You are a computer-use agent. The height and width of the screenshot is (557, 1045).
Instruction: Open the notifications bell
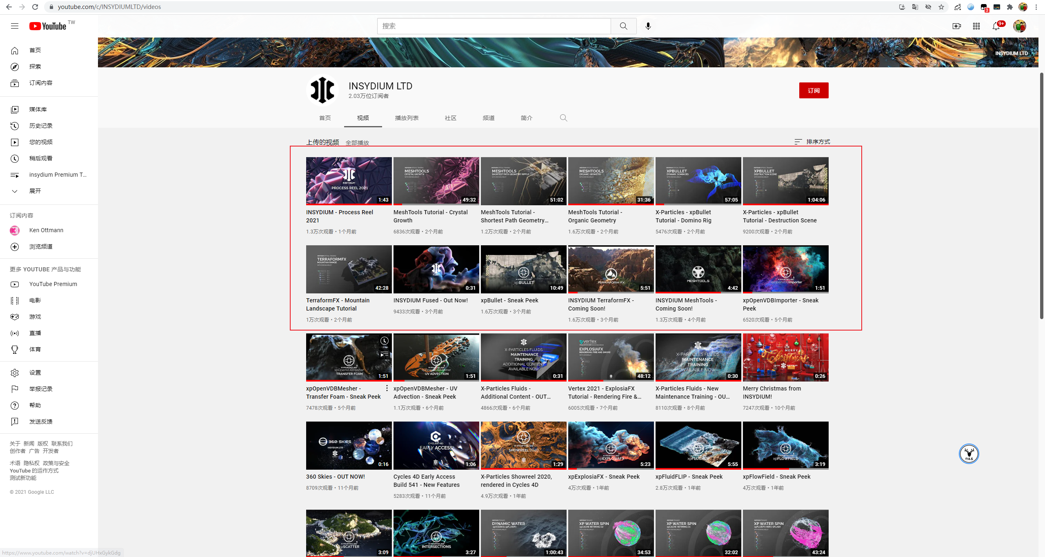996,26
